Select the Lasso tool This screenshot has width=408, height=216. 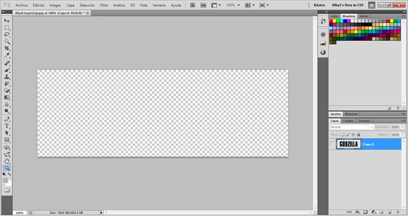coord(7,34)
